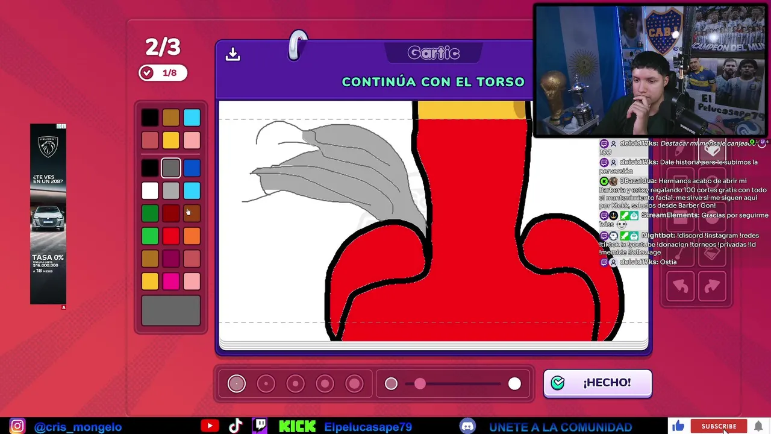Pick the dark green color swatch

click(x=150, y=213)
